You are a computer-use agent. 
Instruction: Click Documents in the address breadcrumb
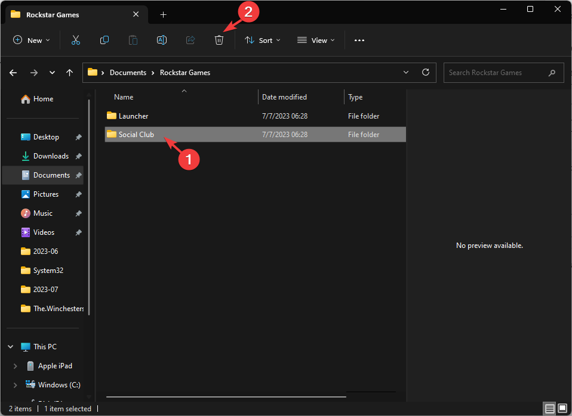(128, 73)
